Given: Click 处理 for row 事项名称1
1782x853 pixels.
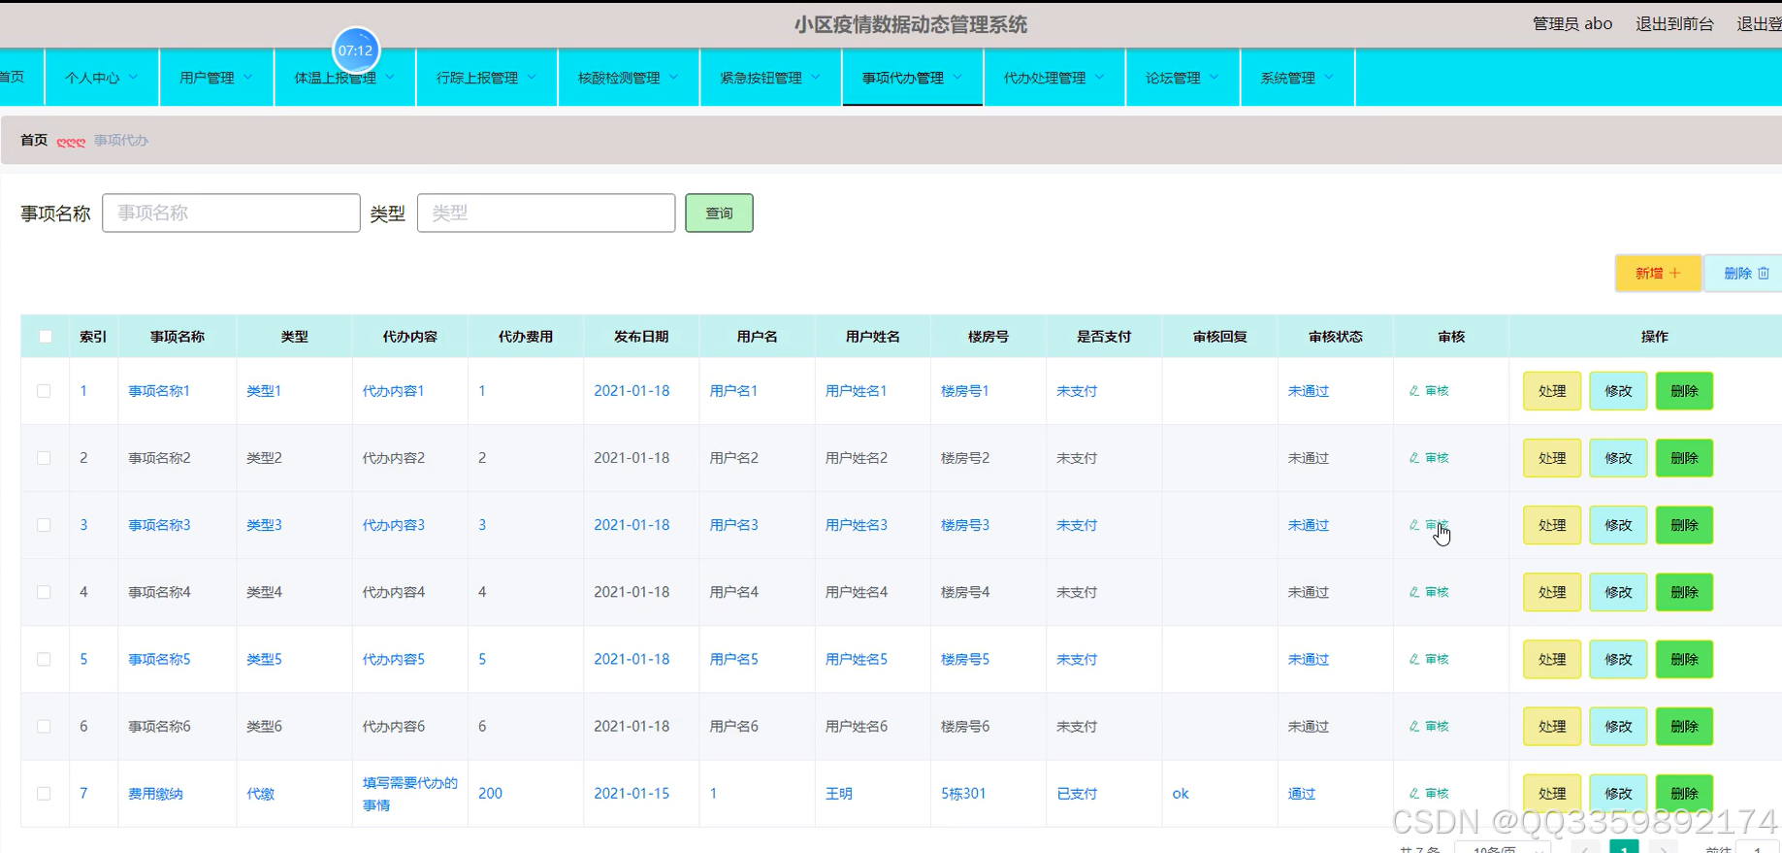Looking at the screenshot, I should (x=1552, y=391).
